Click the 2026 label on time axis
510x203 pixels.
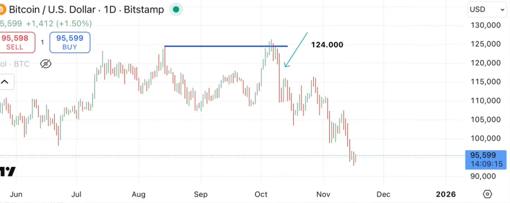(x=445, y=194)
